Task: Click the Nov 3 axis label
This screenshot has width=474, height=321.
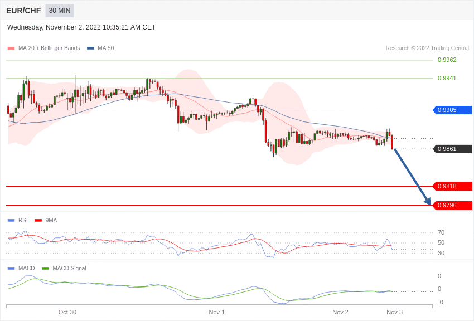Action: tap(394, 312)
